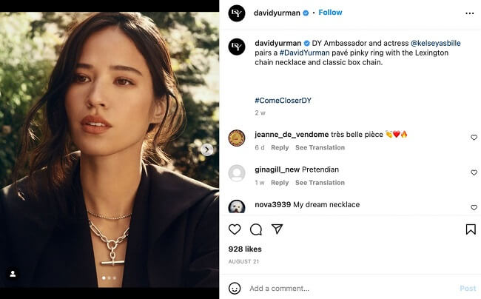Reply to jeanne_de_vendome's comment
Screen dimensions: 481x299
[x=280, y=148]
